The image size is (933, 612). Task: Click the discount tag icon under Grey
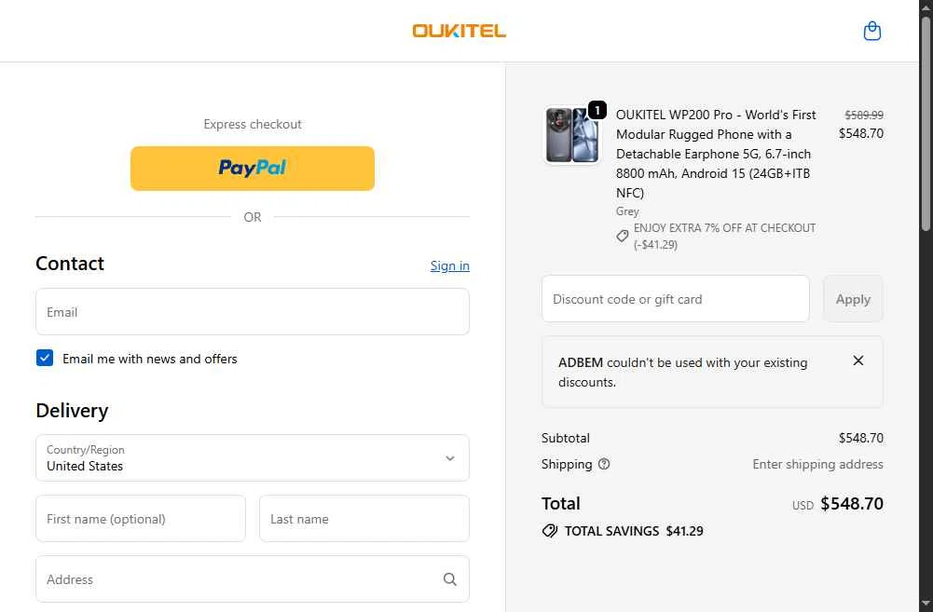click(623, 236)
